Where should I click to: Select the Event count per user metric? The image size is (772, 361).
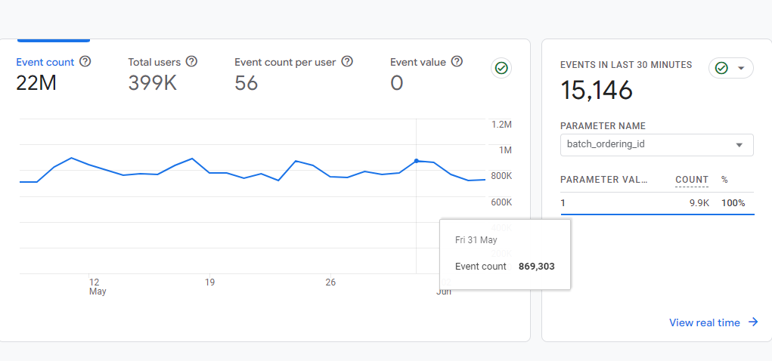point(285,63)
